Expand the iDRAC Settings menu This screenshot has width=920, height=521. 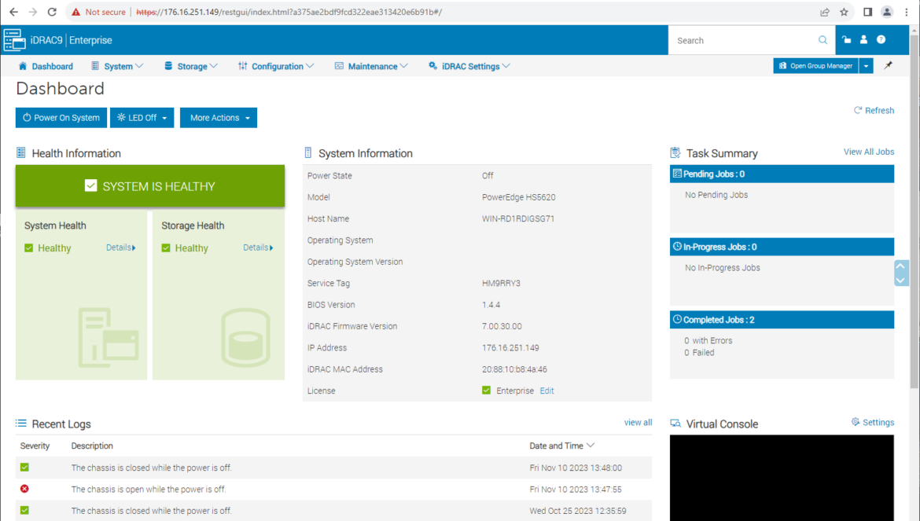(x=469, y=66)
